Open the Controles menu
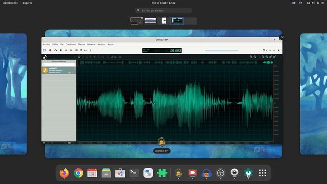 [x=71, y=44]
